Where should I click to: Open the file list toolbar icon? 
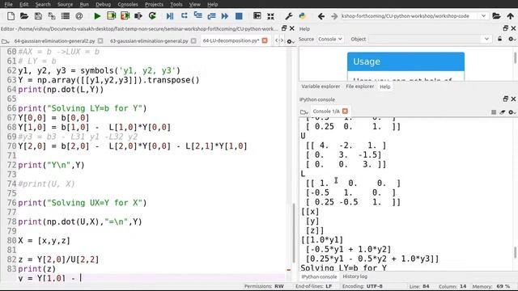point(66,16)
